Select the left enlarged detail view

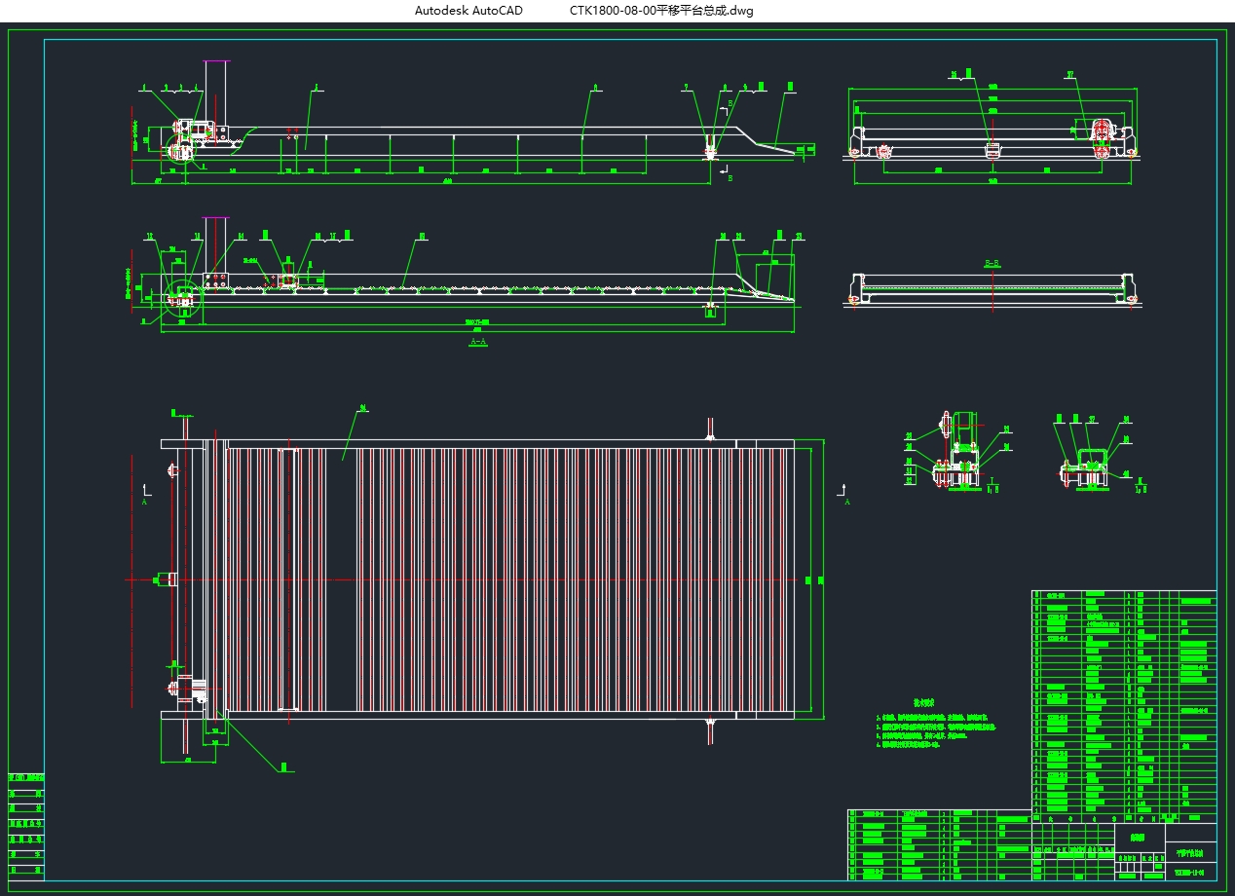click(956, 450)
